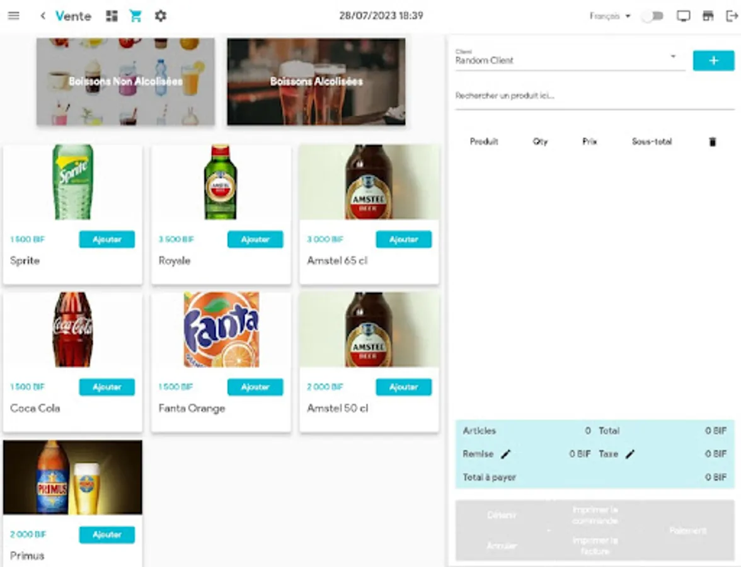Click the Royale bottle image
Viewport: 741px width, 567px height.
pyautogui.click(x=221, y=182)
